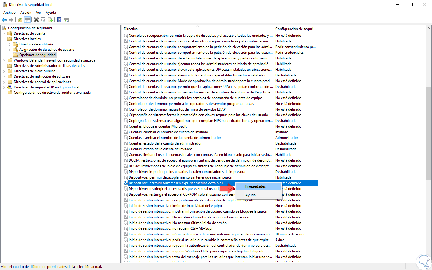Toggle the action pane toolbar icon
Viewport: 432px width, 270px height.
point(66,20)
